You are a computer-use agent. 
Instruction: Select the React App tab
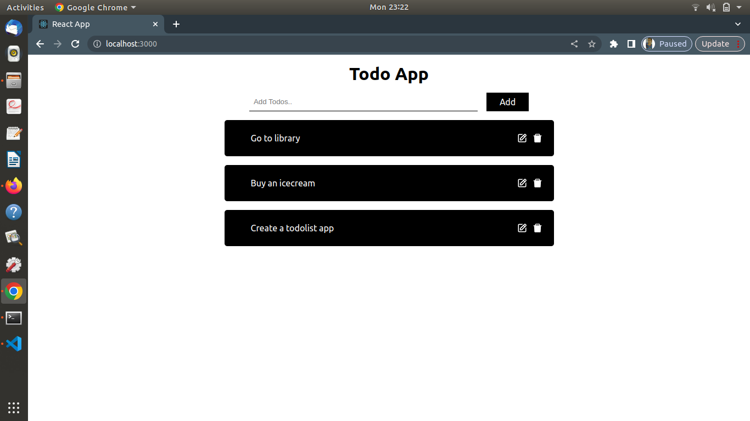coord(93,24)
